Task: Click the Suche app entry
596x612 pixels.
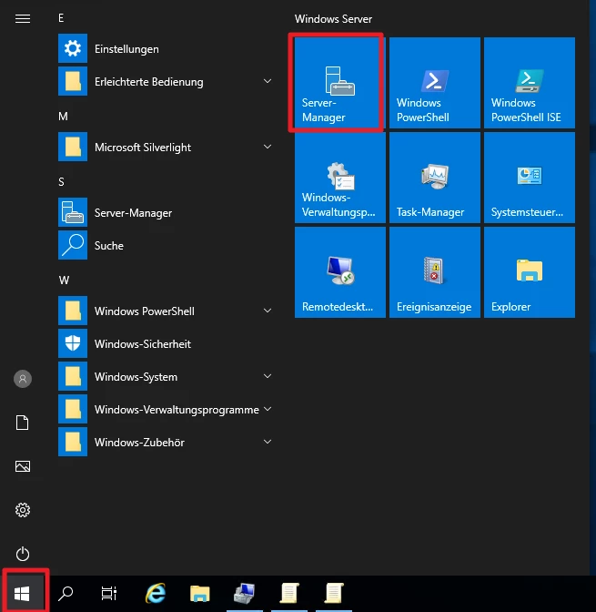Action: [109, 246]
